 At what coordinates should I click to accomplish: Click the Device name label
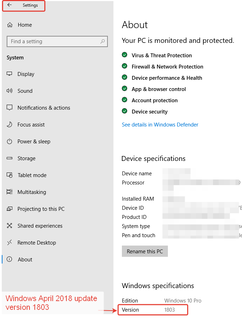coord(137,173)
